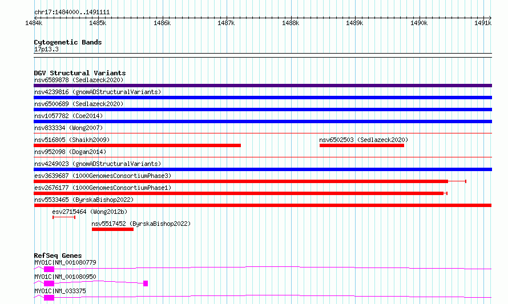This screenshot has width=508, height=304.
Task: Click the red nsv6502503 variant bar
Action: pyautogui.click(x=362, y=145)
